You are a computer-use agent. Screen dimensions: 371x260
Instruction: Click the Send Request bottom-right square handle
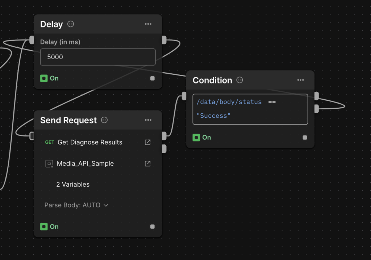tap(153, 227)
